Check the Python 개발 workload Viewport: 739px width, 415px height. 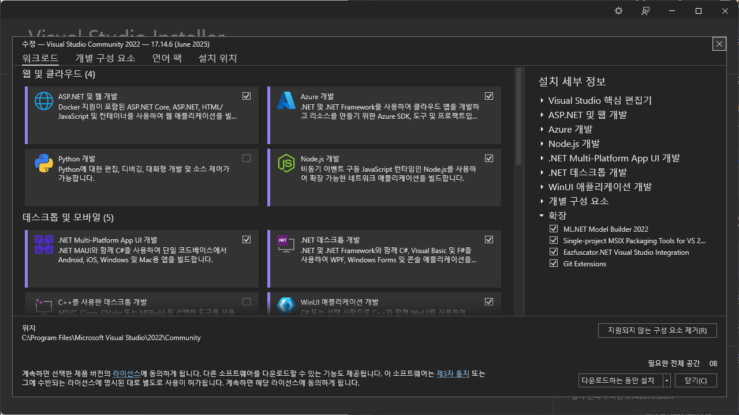click(247, 158)
